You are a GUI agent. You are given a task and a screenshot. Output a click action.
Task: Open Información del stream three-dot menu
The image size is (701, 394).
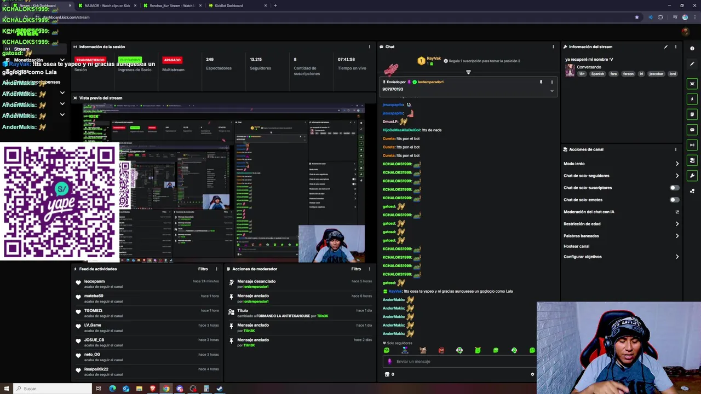pos(676,47)
